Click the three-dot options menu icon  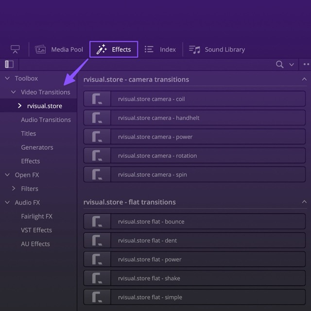click(x=306, y=64)
